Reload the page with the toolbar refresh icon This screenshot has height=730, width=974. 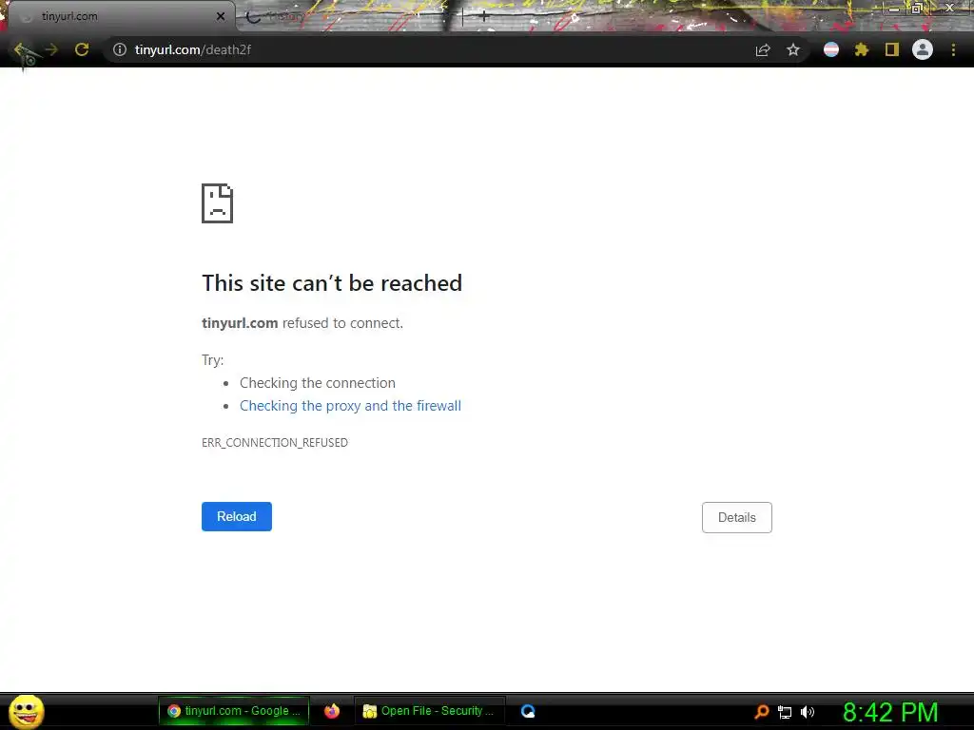[x=82, y=49]
